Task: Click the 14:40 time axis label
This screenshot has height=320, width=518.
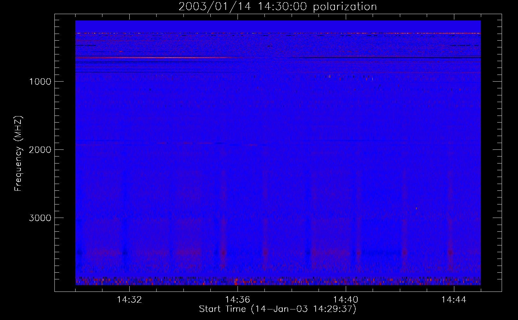Action: (346, 300)
